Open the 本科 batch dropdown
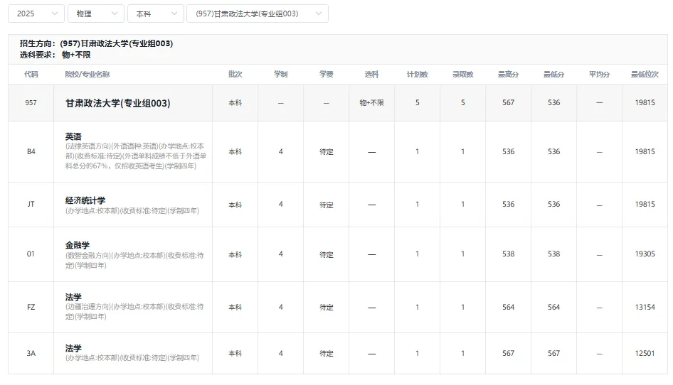 (x=155, y=13)
